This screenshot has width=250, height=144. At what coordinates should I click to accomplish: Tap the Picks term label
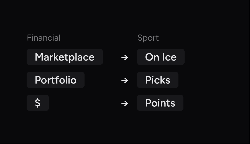pyautogui.click(x=157, y=80)
